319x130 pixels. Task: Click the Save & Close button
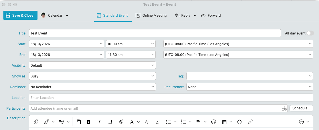point(20,16)
